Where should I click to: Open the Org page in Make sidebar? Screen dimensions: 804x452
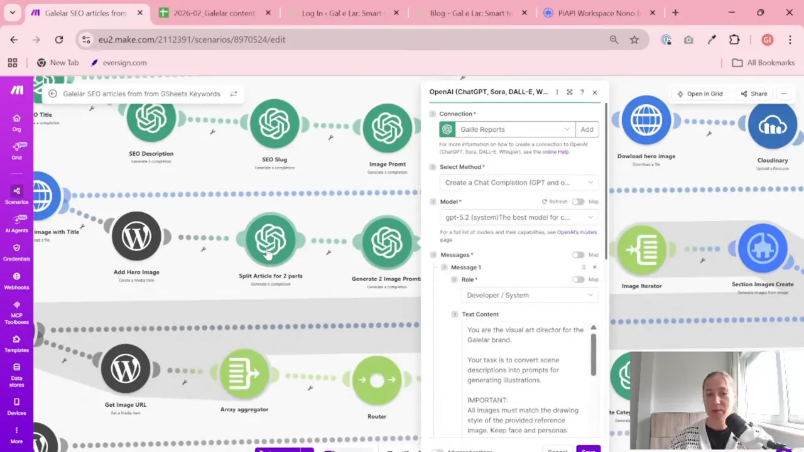pos(16,122)
